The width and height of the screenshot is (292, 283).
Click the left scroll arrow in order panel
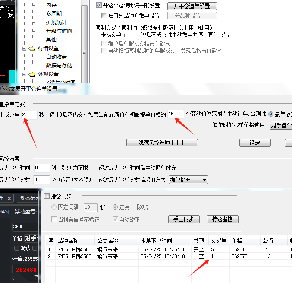(x=13, y=278)
